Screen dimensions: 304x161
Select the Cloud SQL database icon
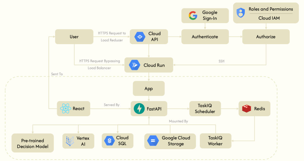(x=109, y=141)
